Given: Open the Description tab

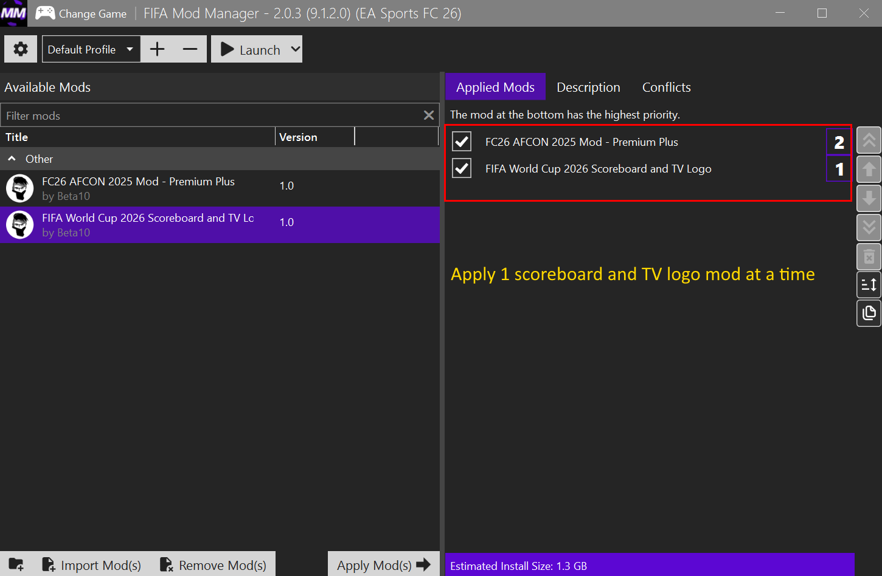Looking at the screenshot, I should coord(588,87).
